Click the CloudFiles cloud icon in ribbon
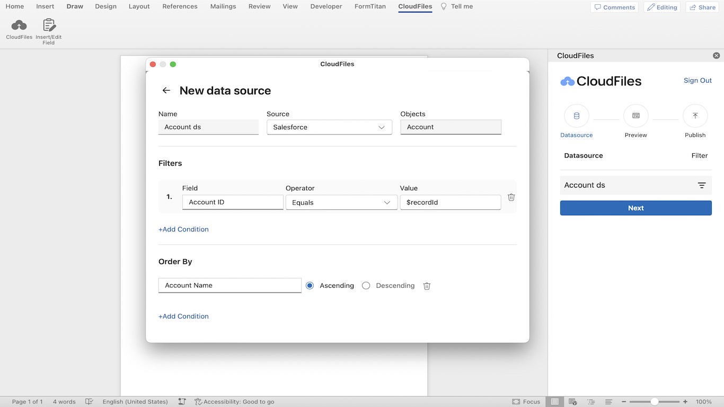The image size is (724, 407). coord(19,25)
